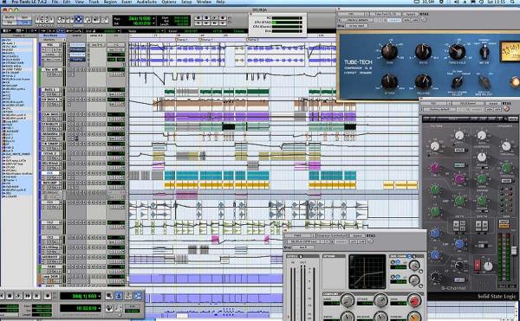
Task: Click the Tube-Tech Gain knob
Action: [389, 52]
